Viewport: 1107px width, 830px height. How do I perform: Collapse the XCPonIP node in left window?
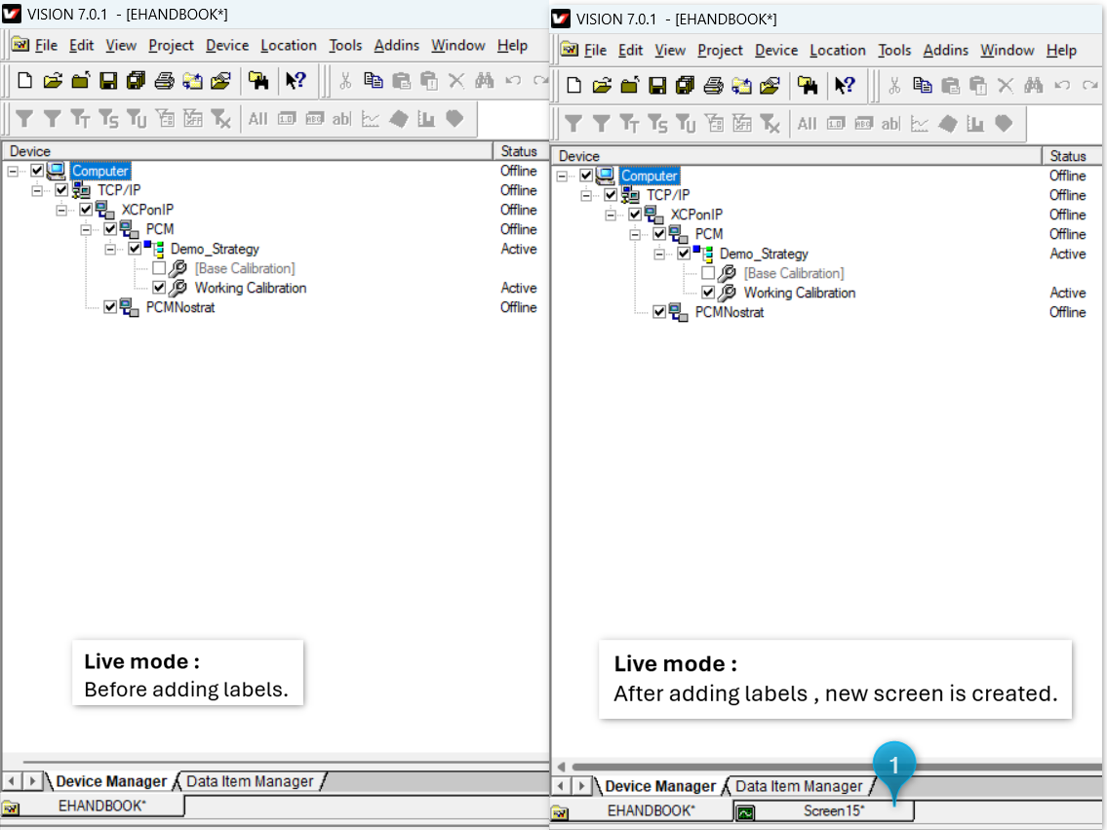61,210
